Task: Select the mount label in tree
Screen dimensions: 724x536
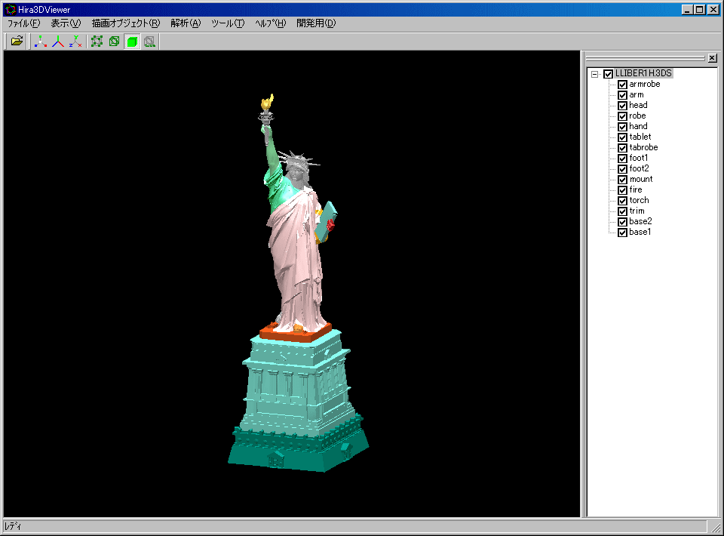Action: click(x=641, y=179)
